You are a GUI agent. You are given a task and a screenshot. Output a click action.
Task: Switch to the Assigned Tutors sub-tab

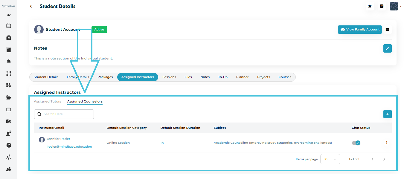click(48, 102)
